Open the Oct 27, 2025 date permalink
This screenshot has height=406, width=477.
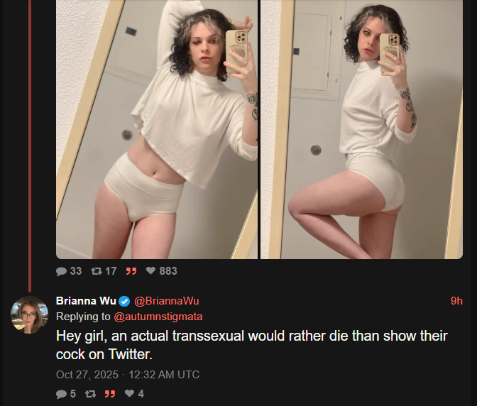click(87, 374)
